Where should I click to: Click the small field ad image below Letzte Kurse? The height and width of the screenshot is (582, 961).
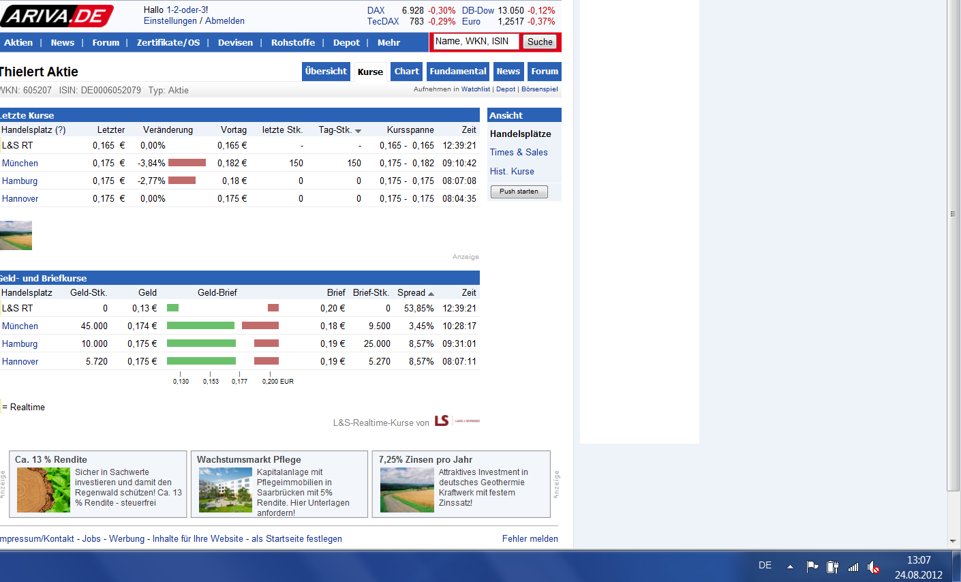pyautogui.click(x=16, y=235)
